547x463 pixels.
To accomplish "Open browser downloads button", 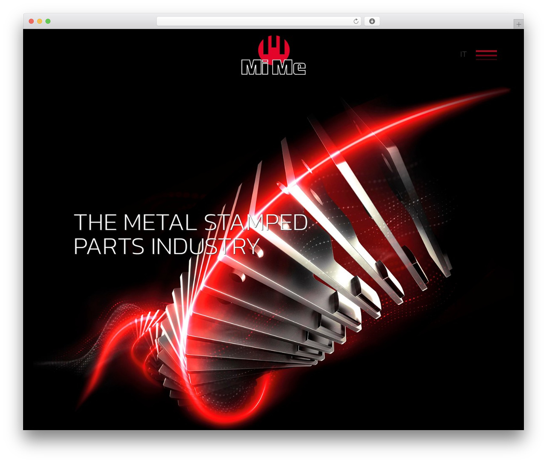I will pyautogui.click(x=372, y=21).
